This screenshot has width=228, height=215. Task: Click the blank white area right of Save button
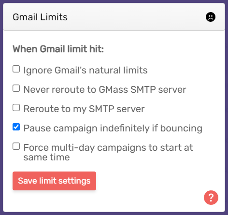coord(148,181)
